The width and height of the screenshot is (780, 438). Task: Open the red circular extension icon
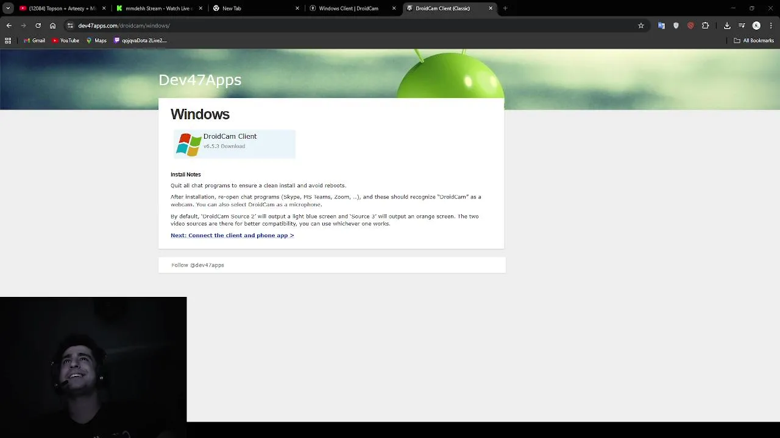coord(690,26)
